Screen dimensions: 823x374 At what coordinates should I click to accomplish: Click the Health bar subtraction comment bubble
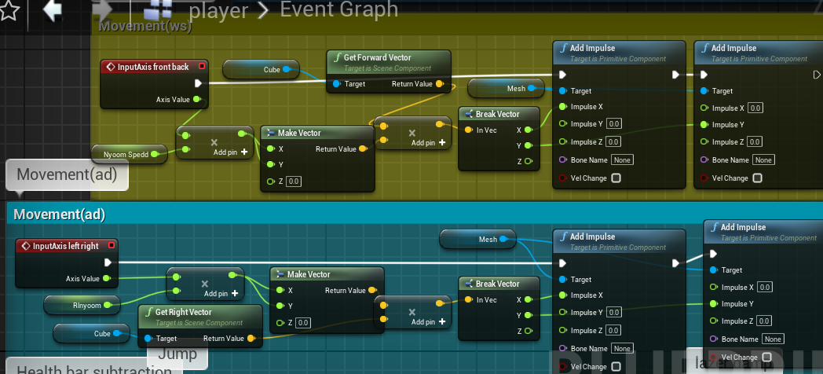(94, 367)
